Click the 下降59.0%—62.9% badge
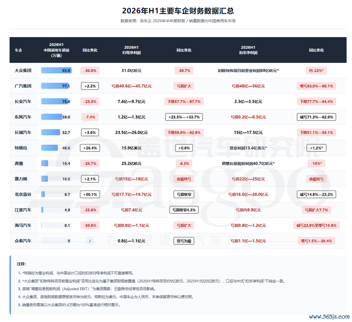 [184, 133]
